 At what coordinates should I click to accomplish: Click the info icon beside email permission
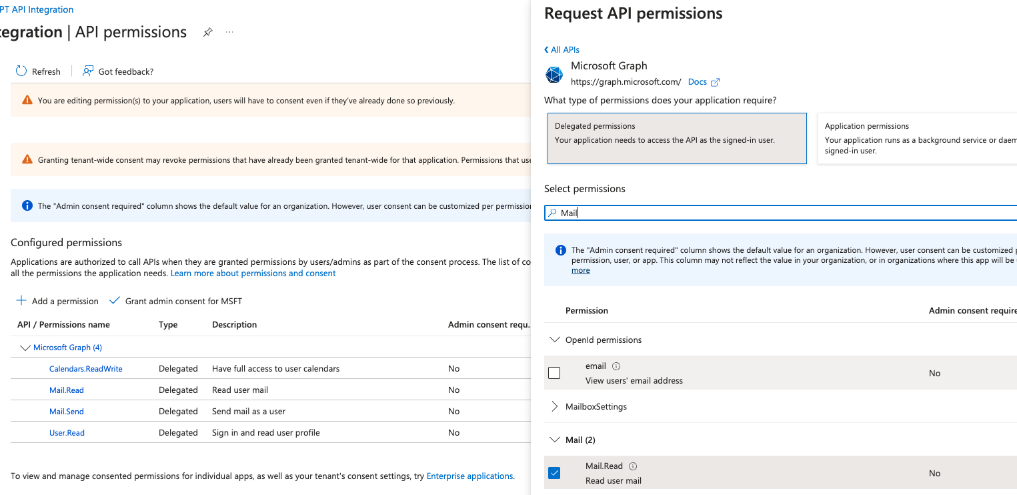616,366
